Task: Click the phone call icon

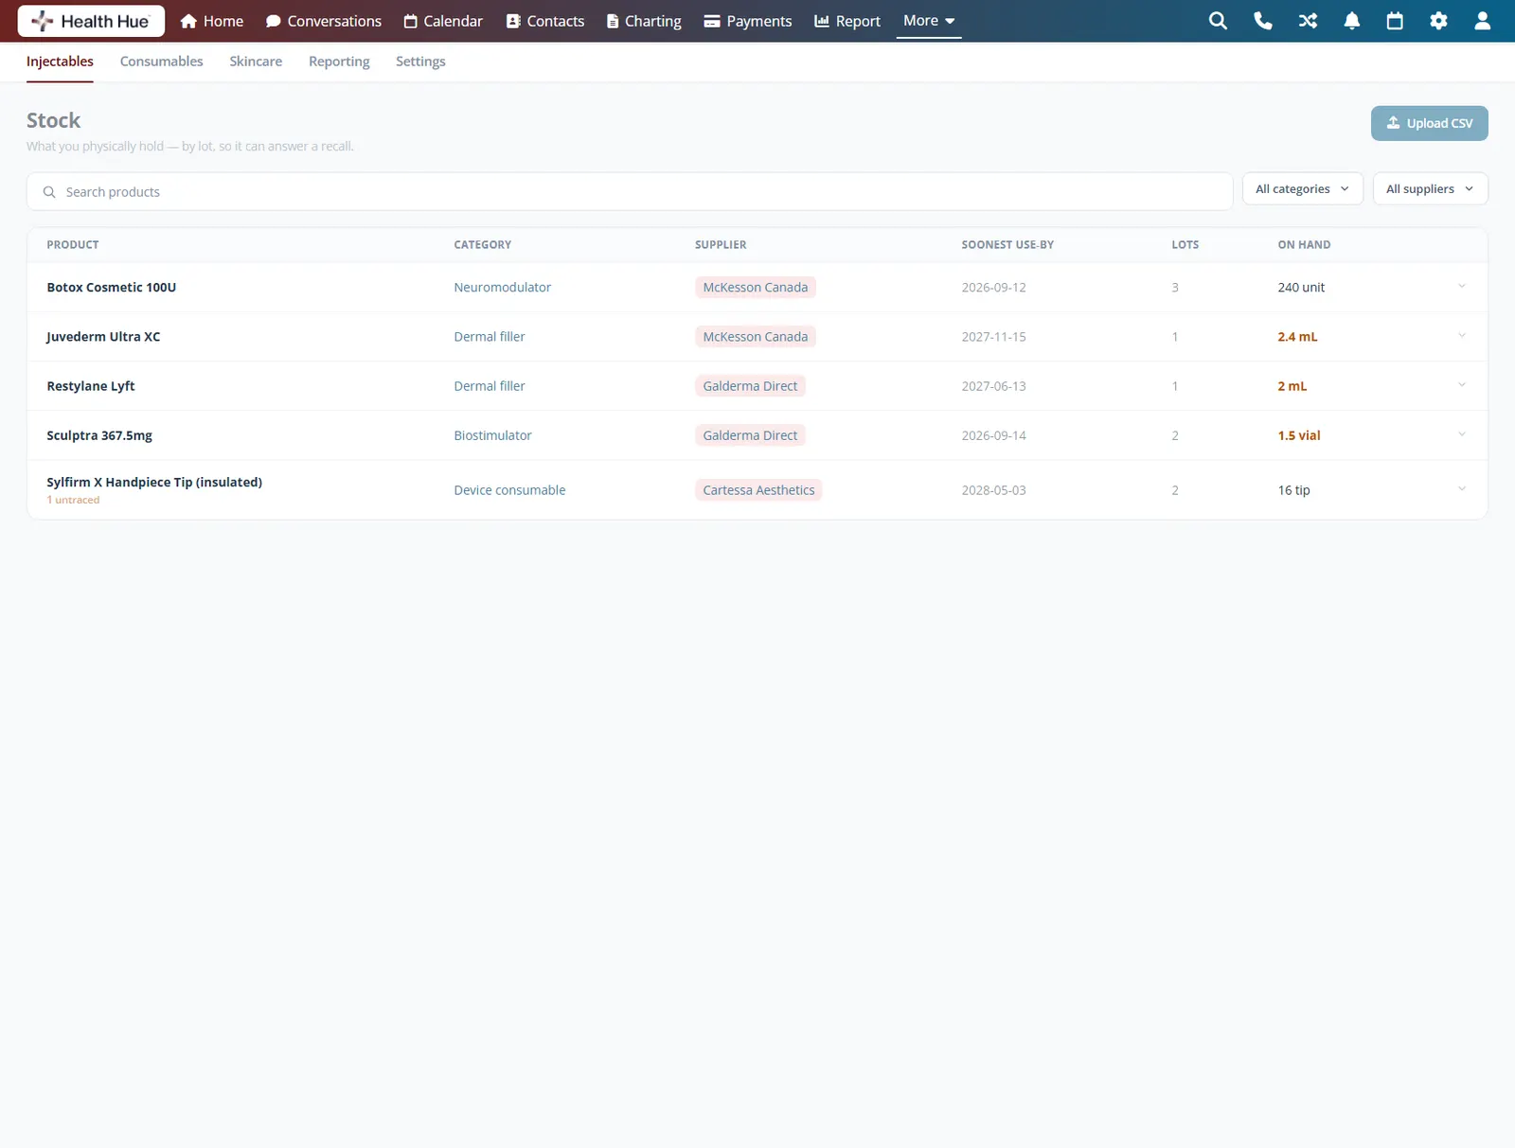Action: tap(1262, 21)
